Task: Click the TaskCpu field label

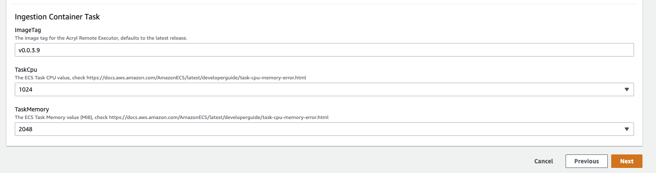Action: (x=26, y=70)
